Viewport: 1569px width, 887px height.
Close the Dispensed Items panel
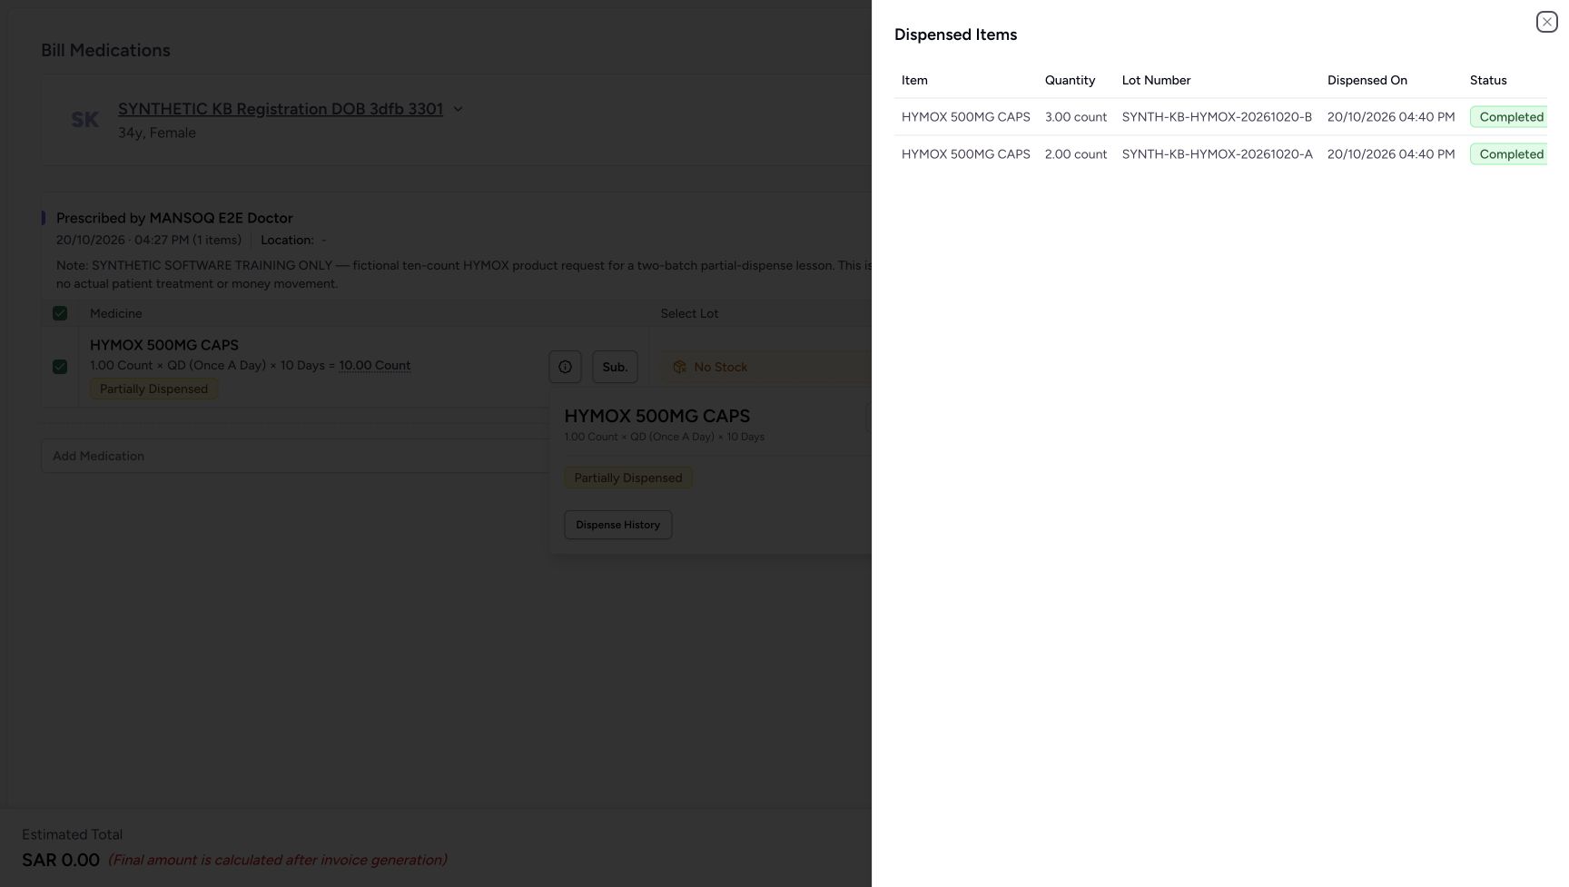1546,22
